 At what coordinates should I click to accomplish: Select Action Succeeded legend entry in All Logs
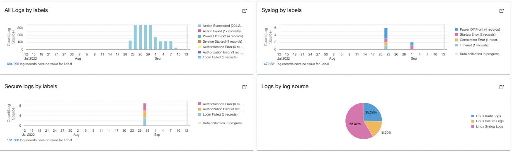pos(221,26)
